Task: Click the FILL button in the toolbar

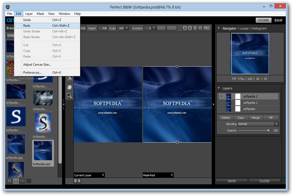Action: pos(207,28)
